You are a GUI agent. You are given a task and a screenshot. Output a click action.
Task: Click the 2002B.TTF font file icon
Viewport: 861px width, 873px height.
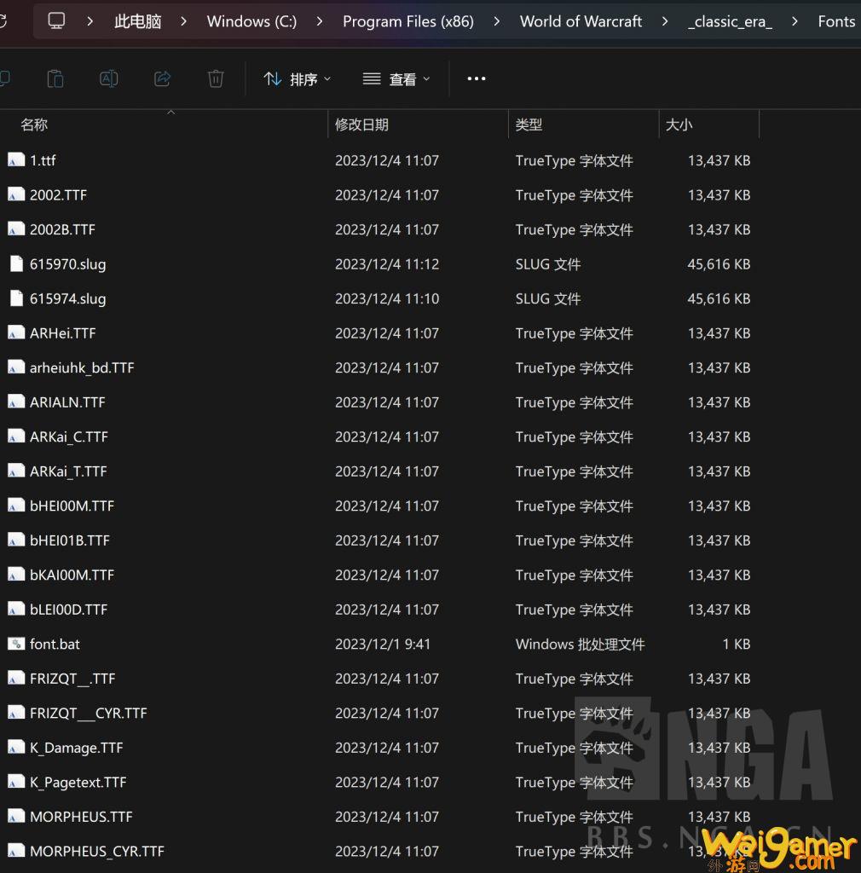click(16, 229)
